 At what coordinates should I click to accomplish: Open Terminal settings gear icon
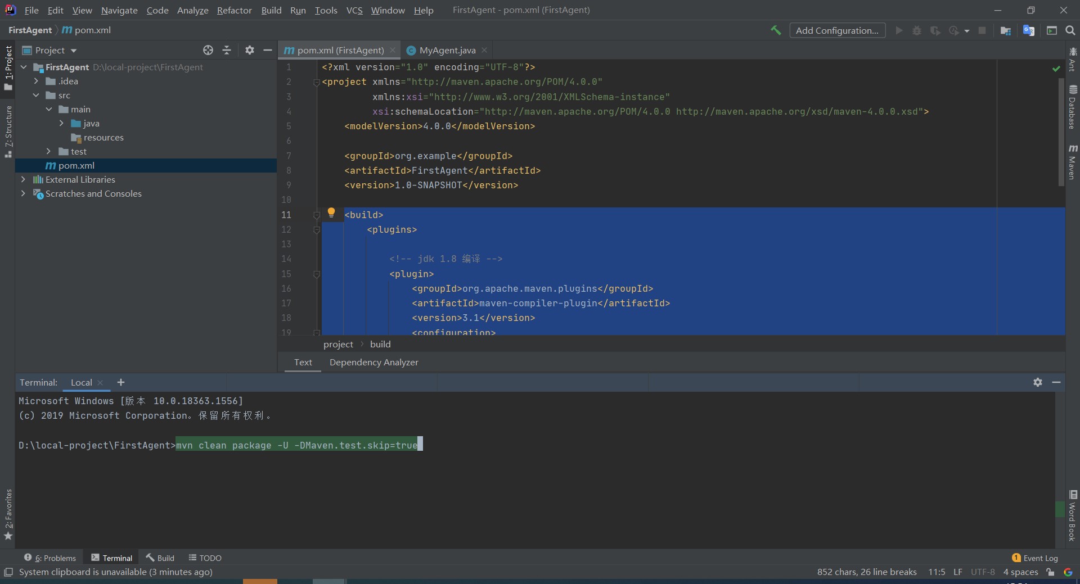tap(1038, 382)
